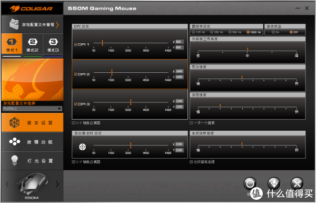Click DPI 3 Y value field
The width and height of the screenshot is (316, 203).
click(180, 107)
